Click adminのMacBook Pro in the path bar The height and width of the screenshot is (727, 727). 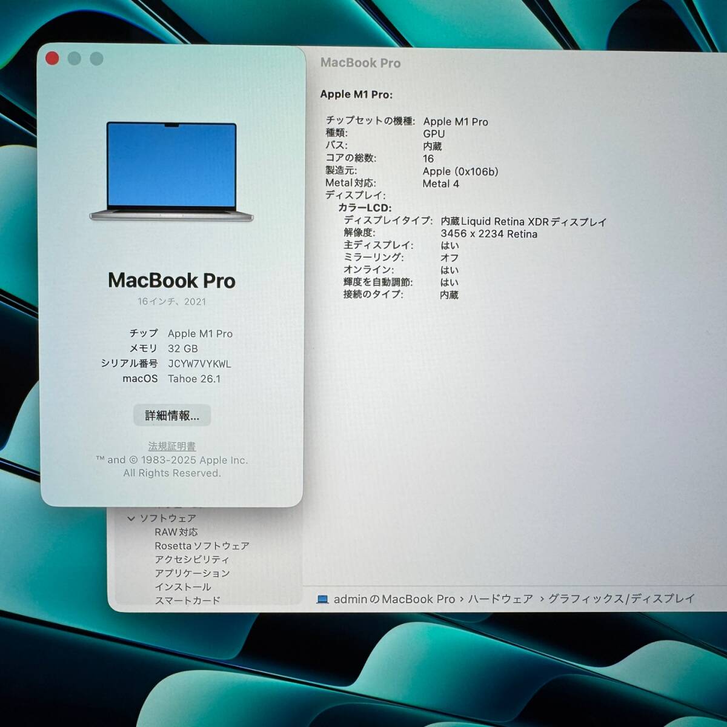394,599
